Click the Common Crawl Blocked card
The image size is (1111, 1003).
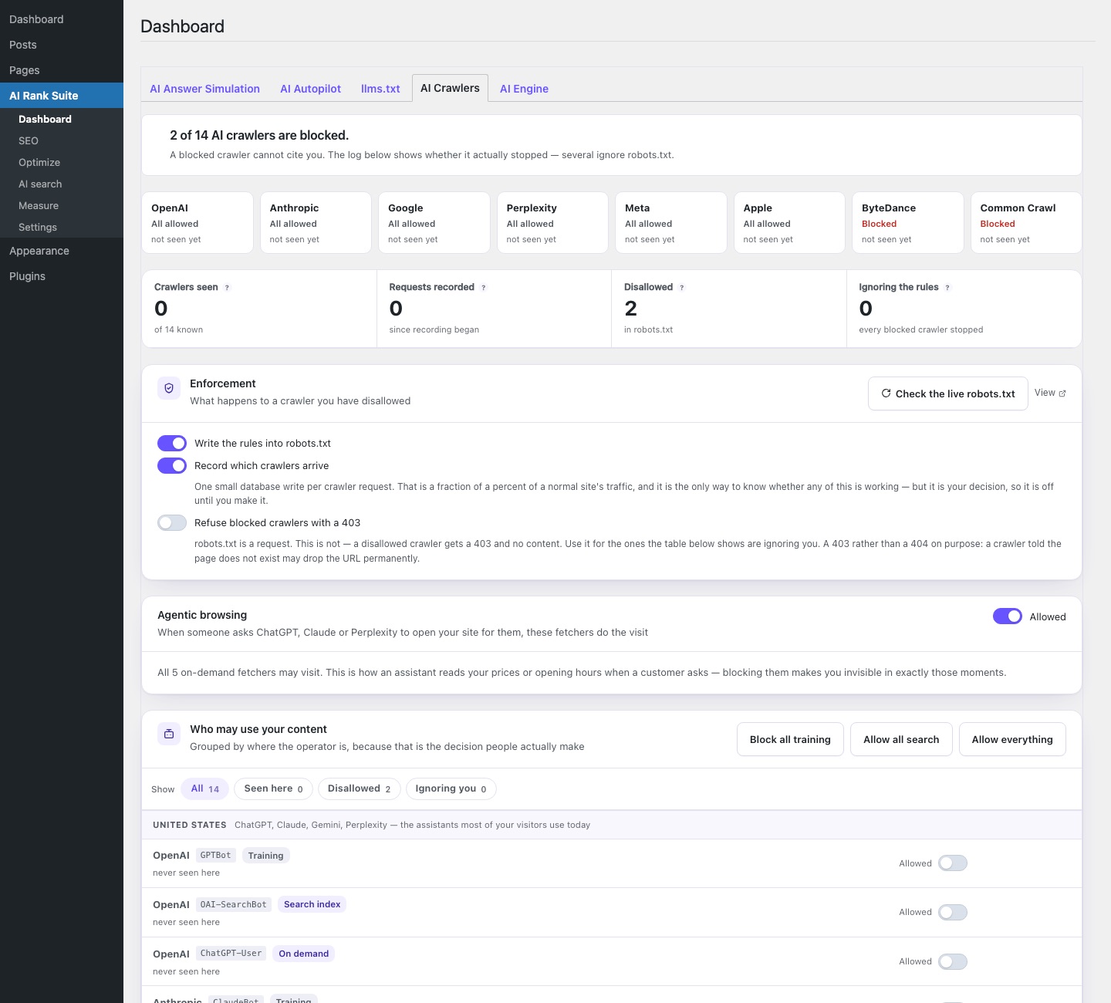point(1026,222)
